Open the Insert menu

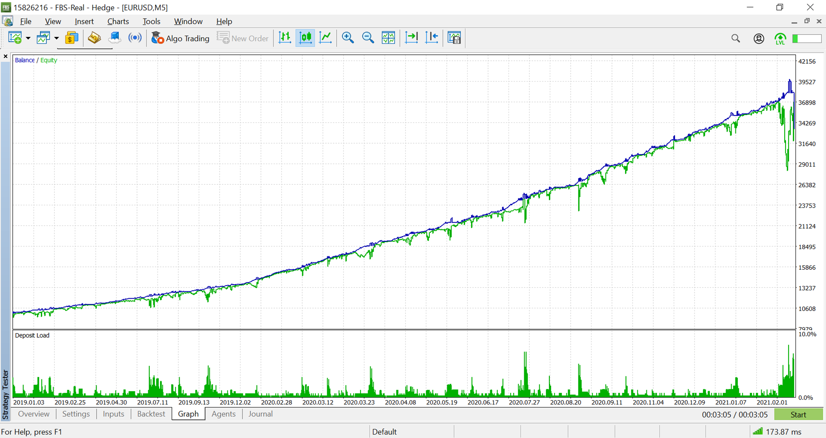84,21
